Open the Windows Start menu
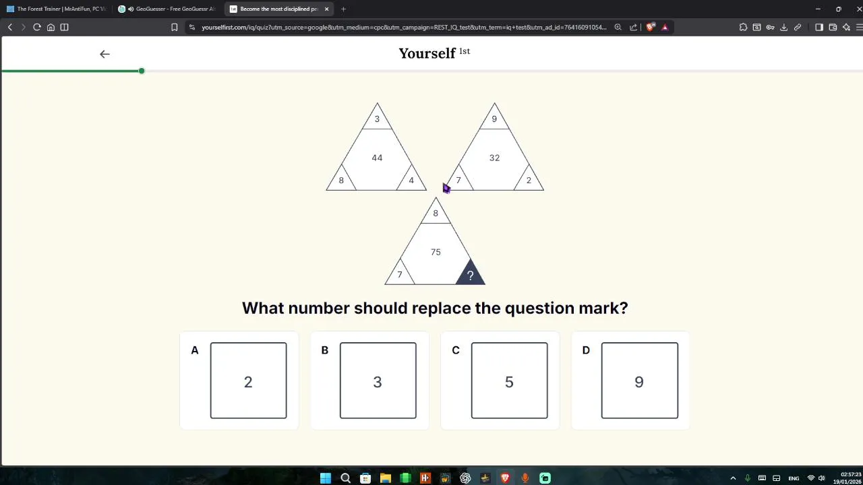 point(326,478)
